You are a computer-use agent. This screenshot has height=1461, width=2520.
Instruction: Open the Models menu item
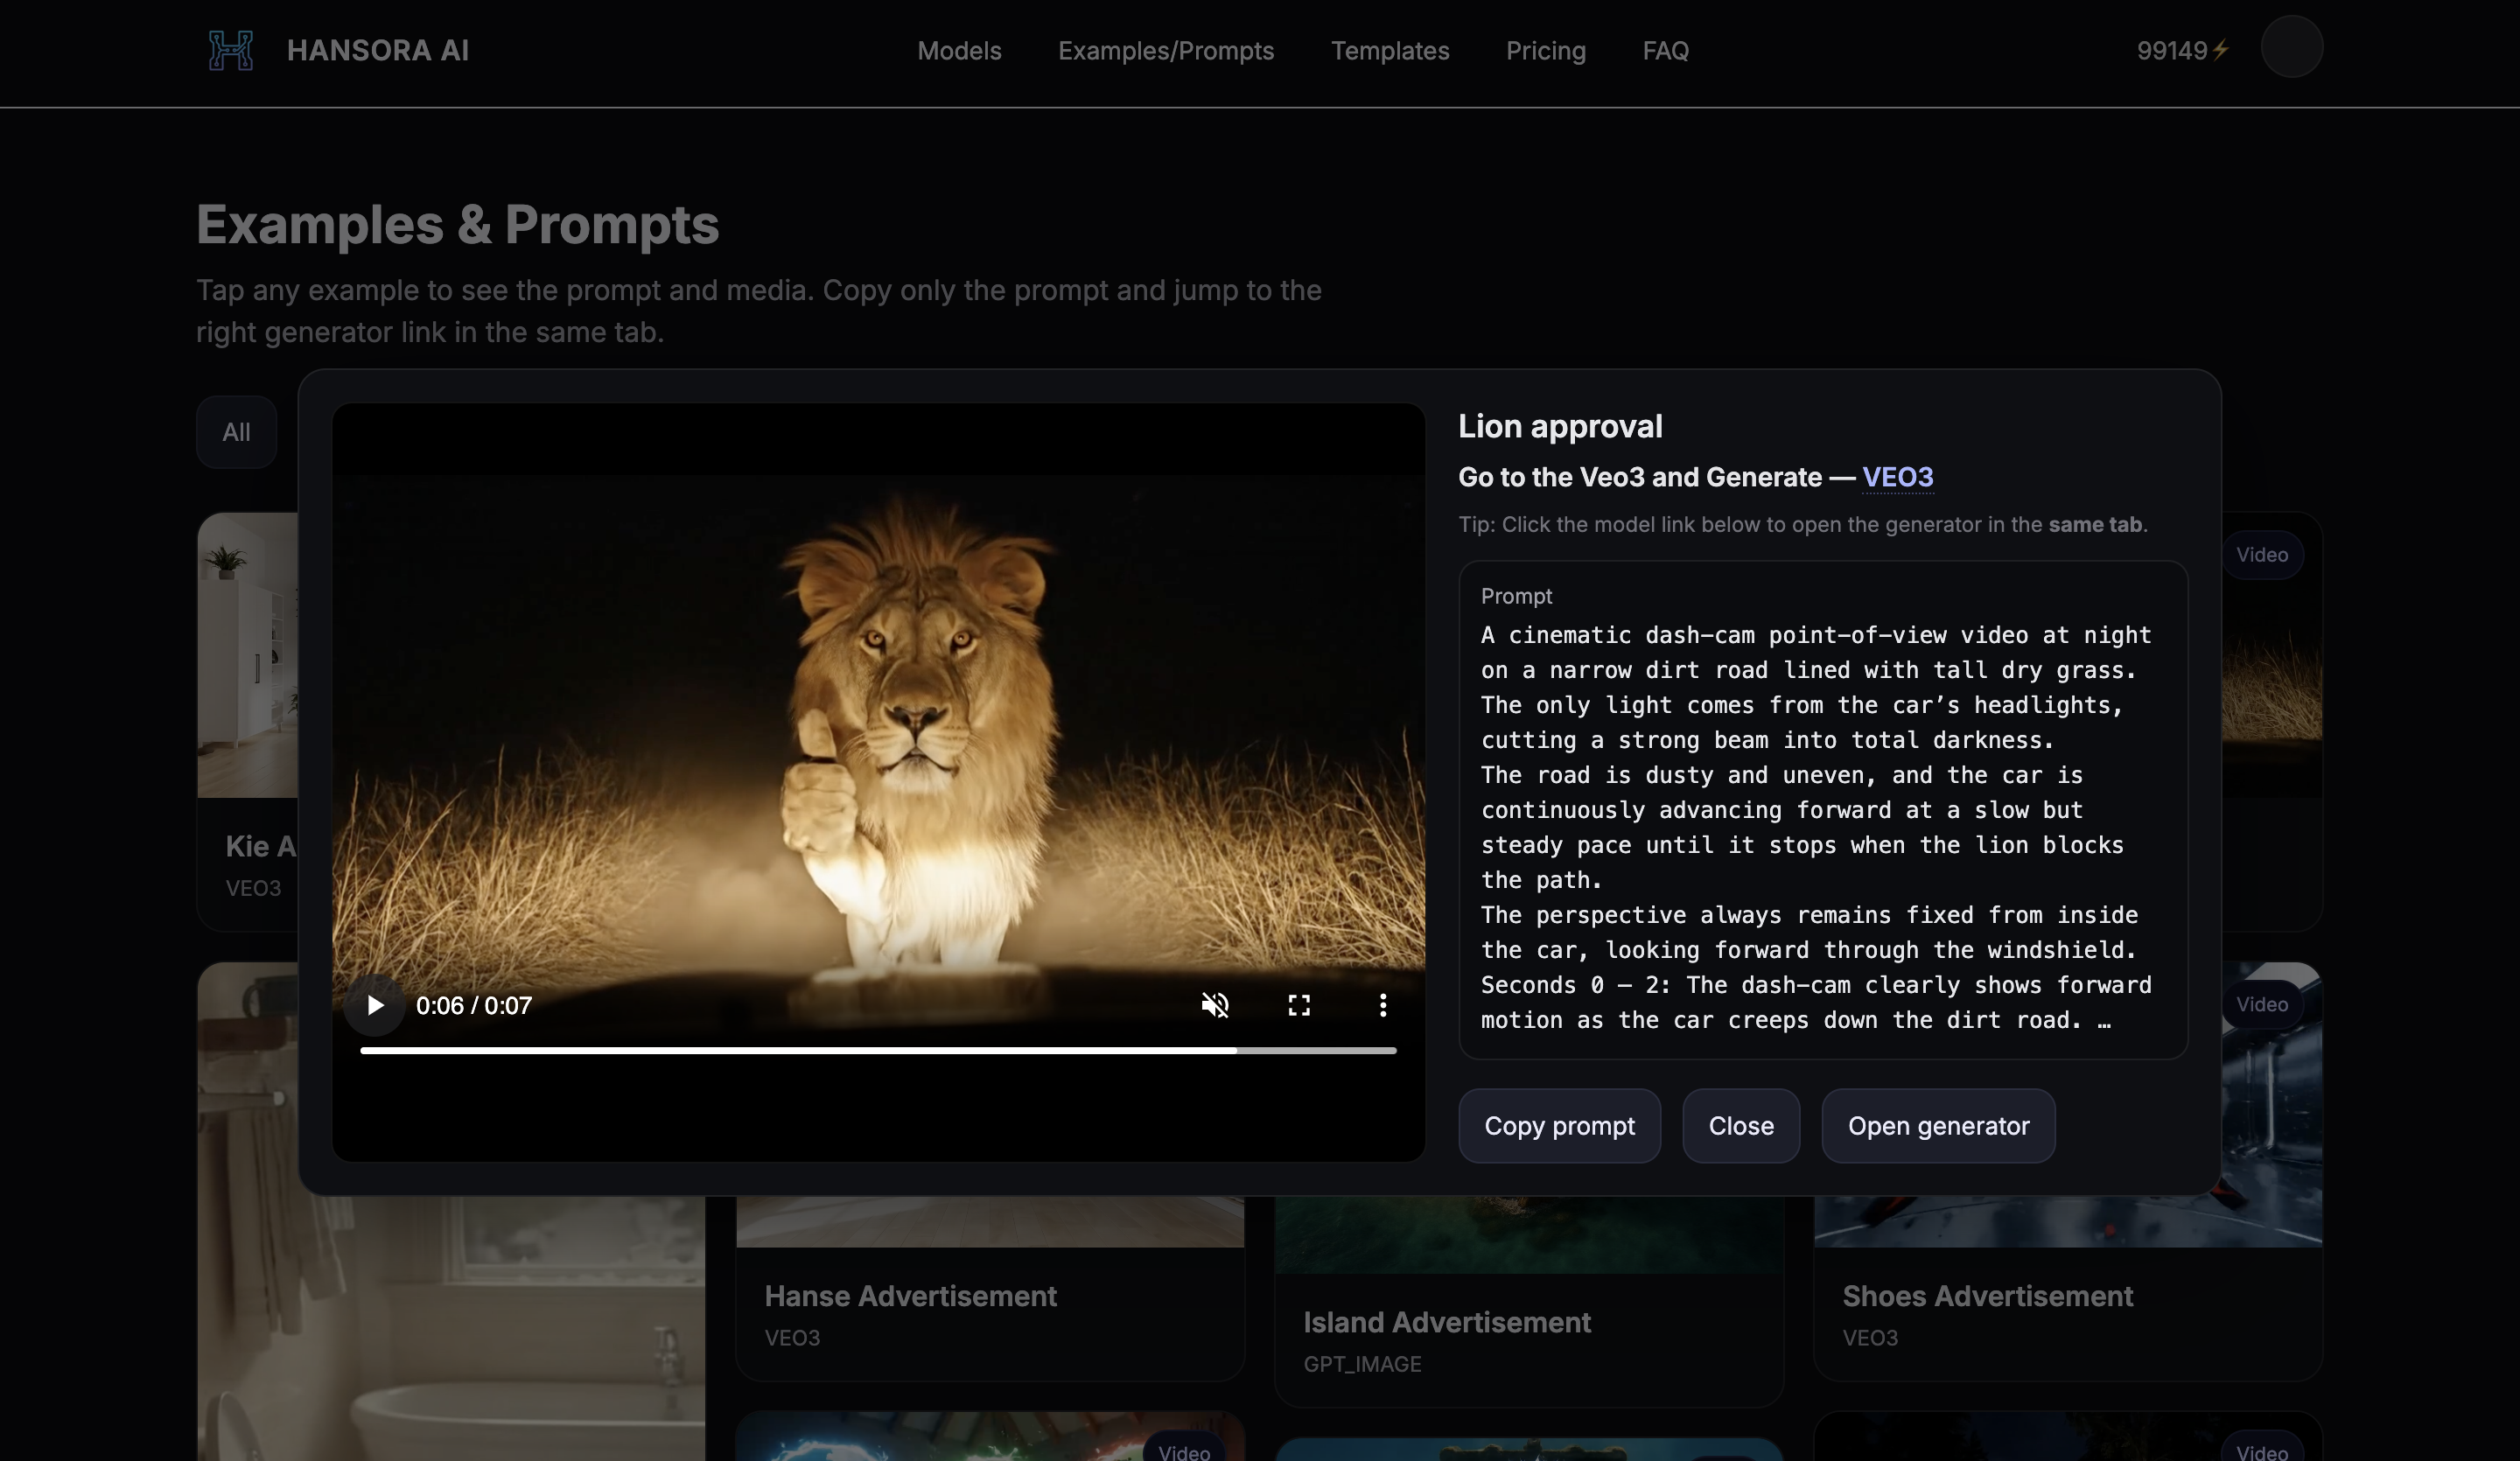click(x=959, y=51)
